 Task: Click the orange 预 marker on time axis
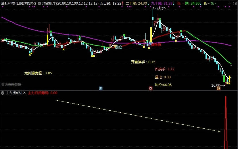pos(218,88)
